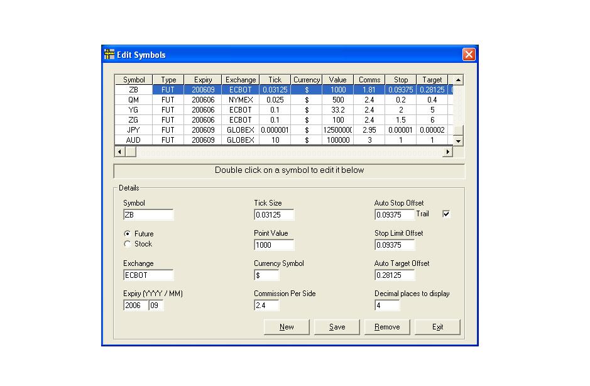Click the Auto Stop Offset input field

tap(395, 214)
